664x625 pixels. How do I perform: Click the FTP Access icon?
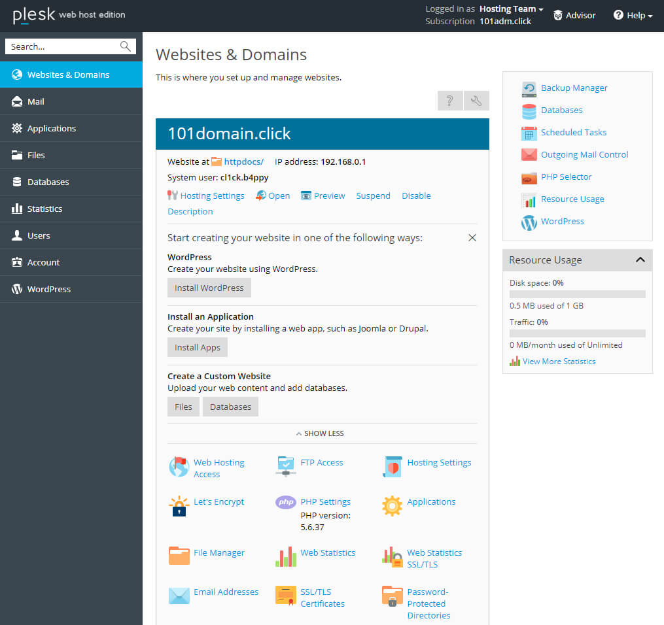tap(286, 466)
